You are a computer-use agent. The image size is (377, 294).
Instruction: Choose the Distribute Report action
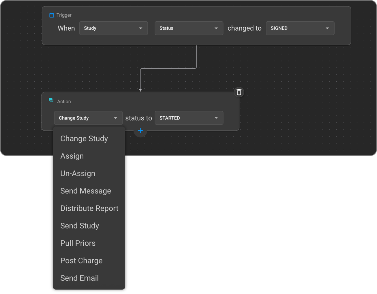point(89,208)
